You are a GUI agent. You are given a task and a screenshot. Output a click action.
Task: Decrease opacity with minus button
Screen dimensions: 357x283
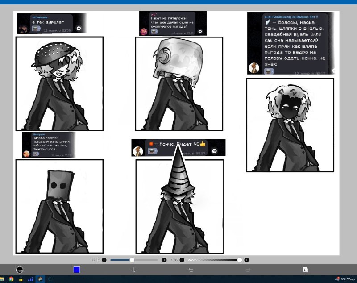182,260
